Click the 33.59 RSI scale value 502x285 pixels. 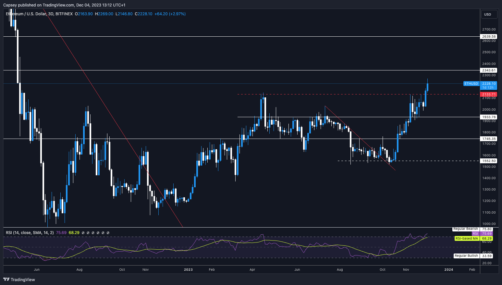pyautogui.click(x=487, y=256)
